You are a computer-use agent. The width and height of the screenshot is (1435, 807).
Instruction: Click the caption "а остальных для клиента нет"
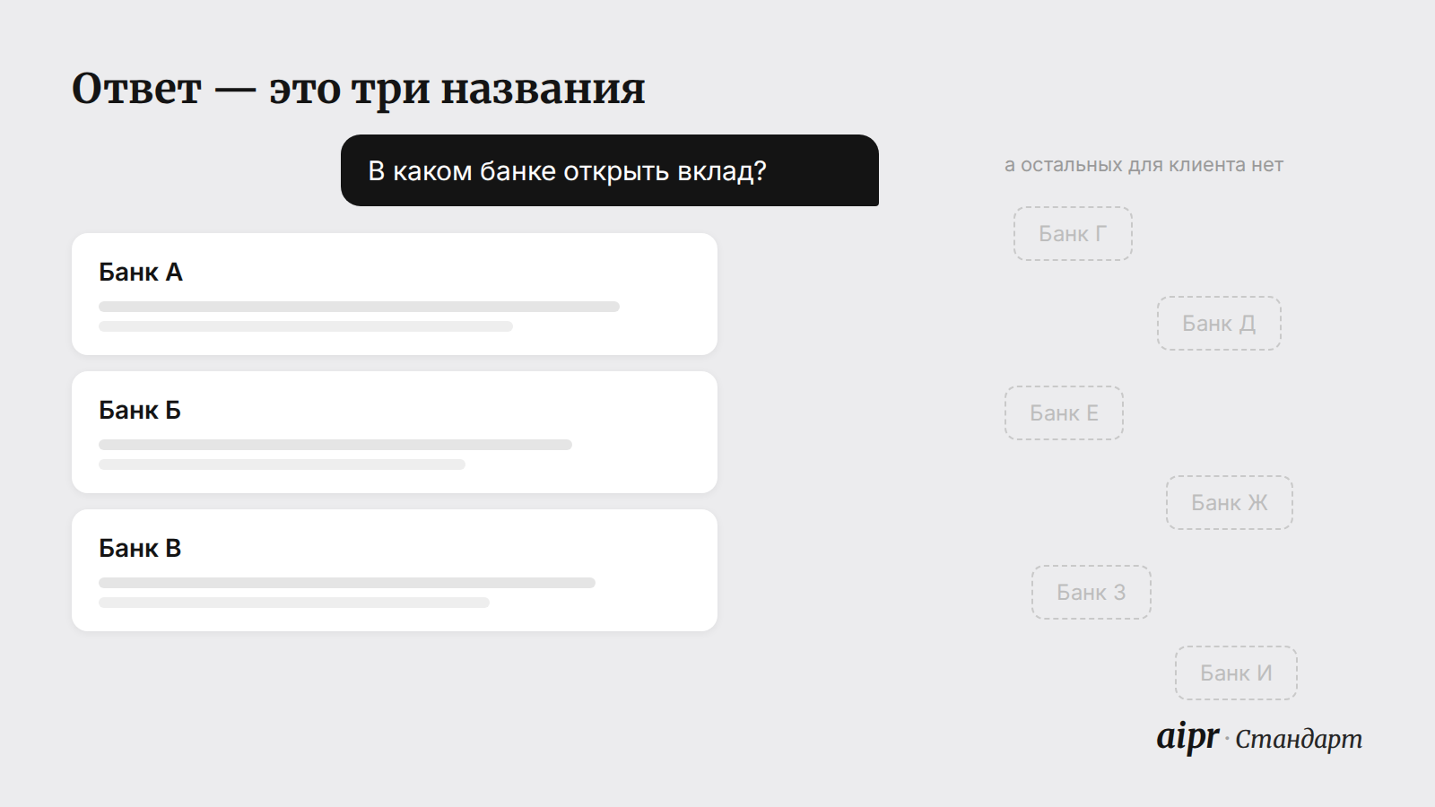[1144, 165]
